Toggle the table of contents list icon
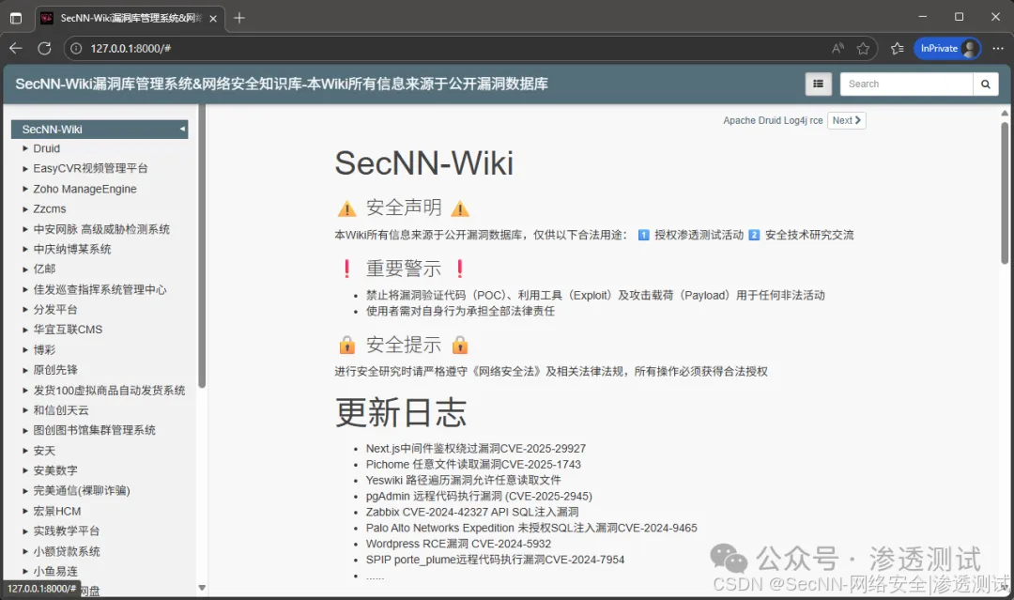This screenshot has width=1014, height=600. point(818,84)
